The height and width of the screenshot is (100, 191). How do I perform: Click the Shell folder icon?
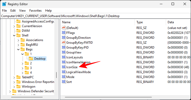[x=18, y=35]
